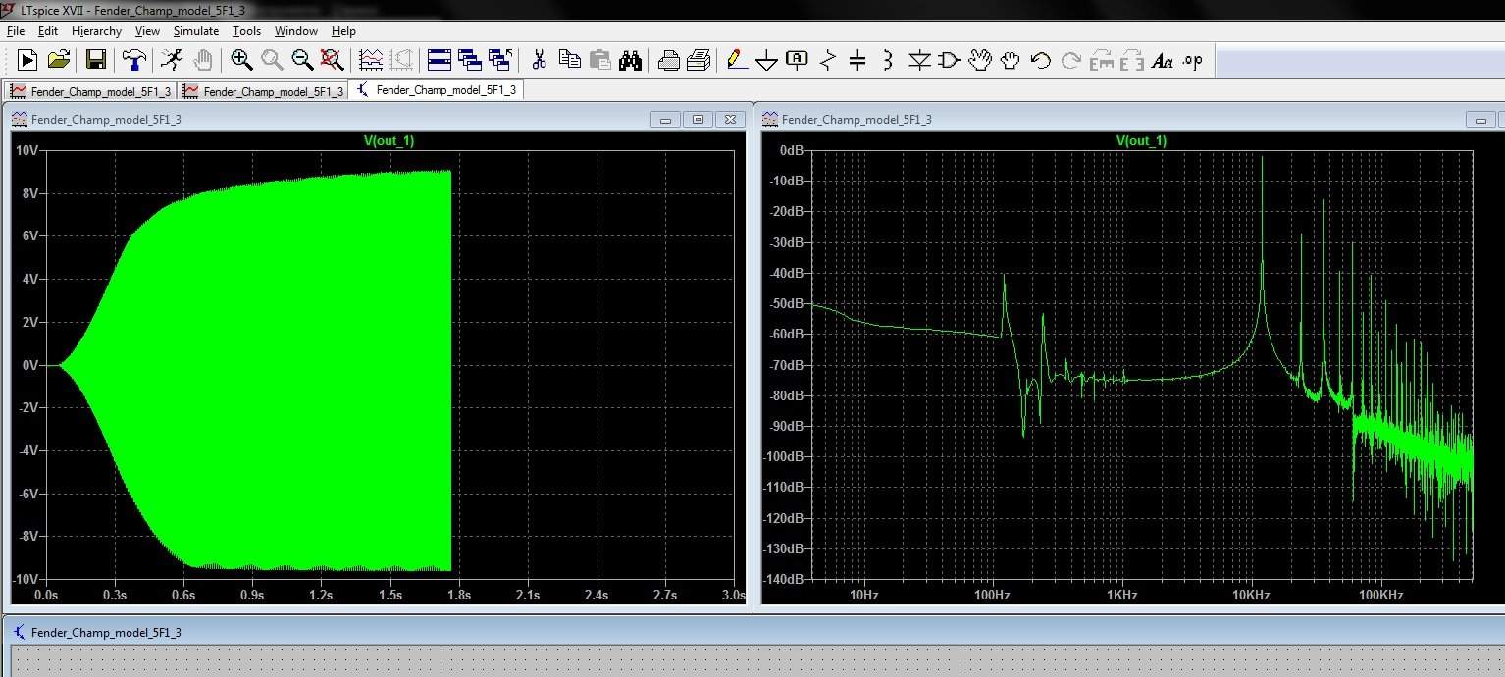1505x677 pixels.
Task: Open the Hierarchy menu
Action: [x=96, y=31]
